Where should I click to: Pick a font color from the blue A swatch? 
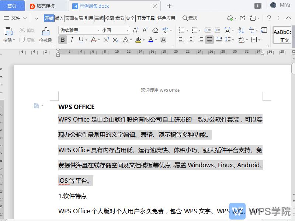151,40
